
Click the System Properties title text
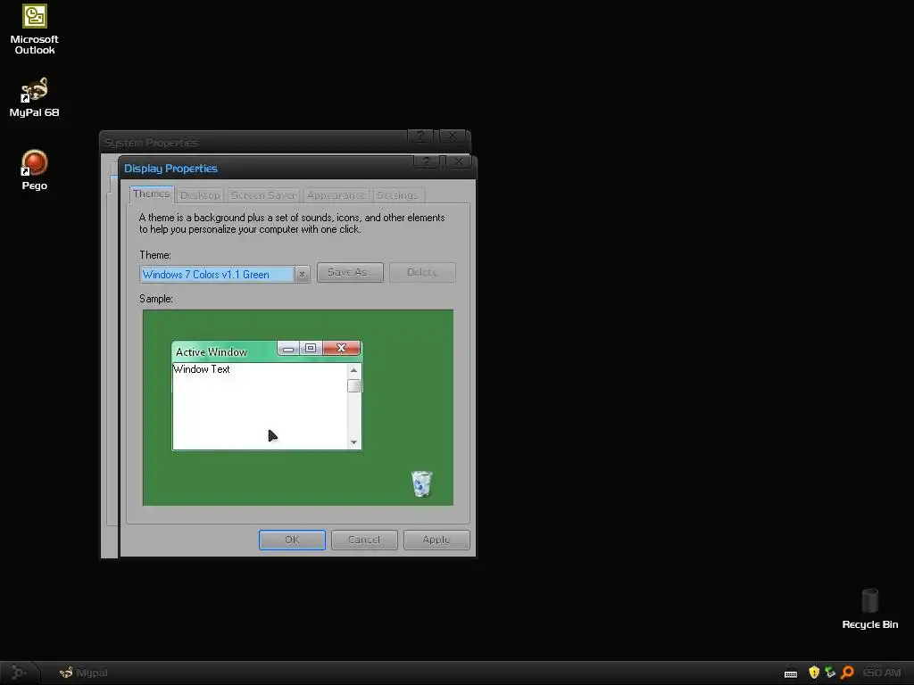coord(151,143)
